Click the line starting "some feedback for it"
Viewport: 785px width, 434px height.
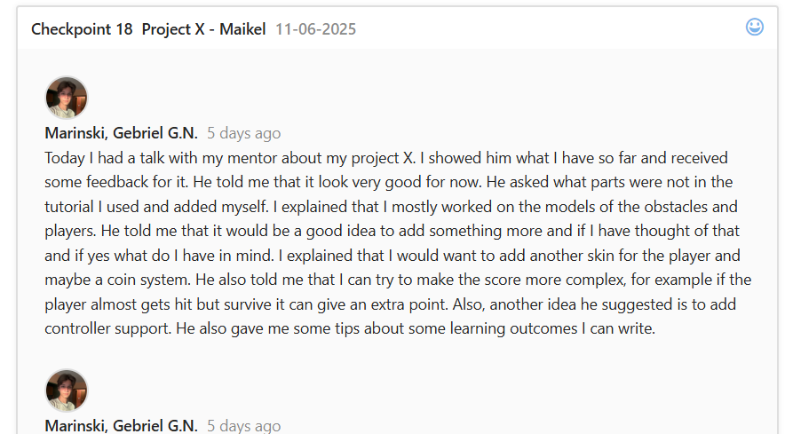click(388, 182)
